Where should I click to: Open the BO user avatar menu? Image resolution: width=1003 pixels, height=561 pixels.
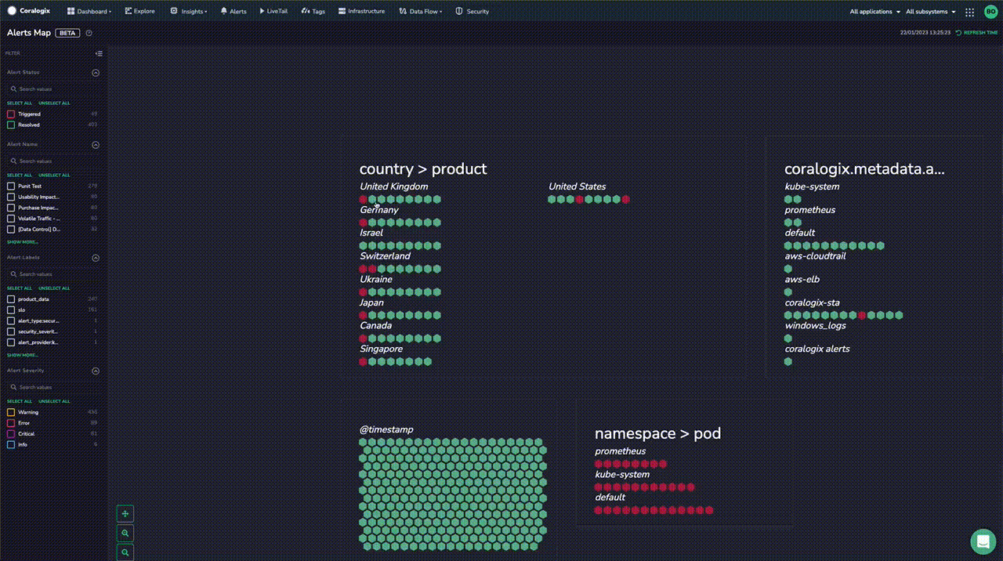(x=990, y=12)
